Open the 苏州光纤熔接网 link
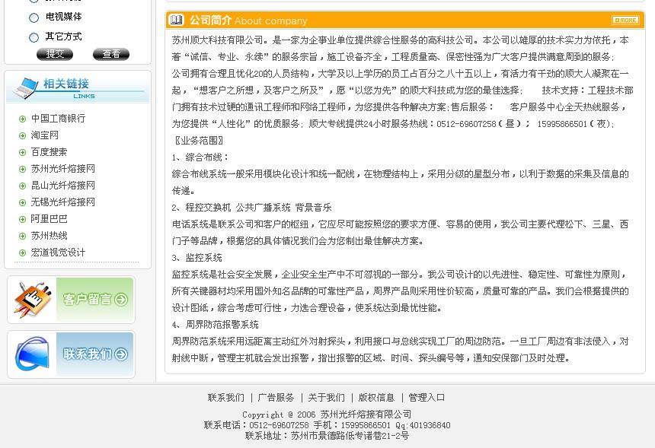This screenshot has width=655, height=448. point(63,169)
